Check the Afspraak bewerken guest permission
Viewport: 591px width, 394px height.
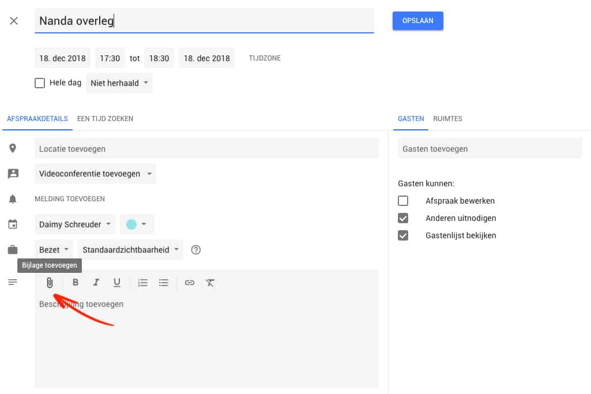[x=403, y=201]
